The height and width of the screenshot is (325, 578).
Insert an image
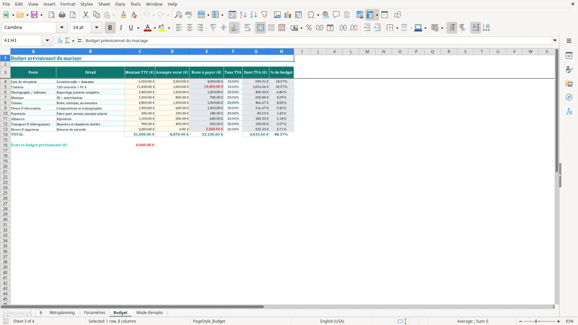277,15
